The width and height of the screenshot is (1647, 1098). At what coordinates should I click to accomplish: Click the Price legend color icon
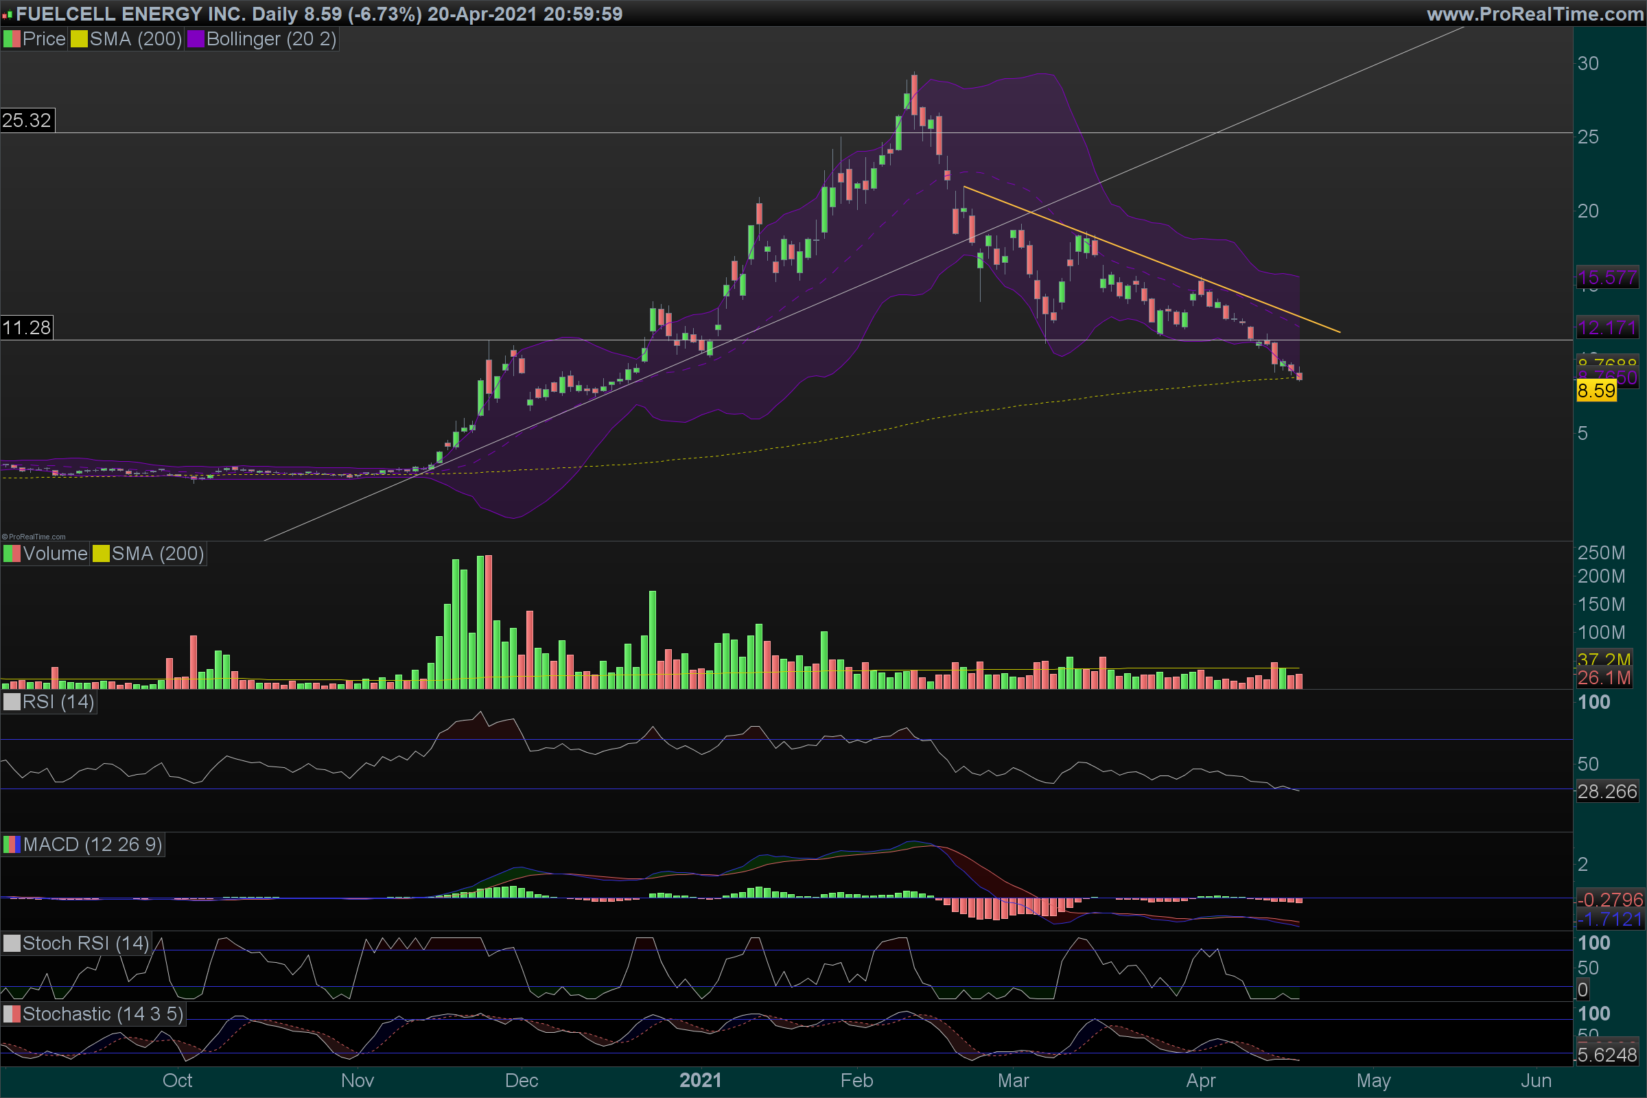pyautogui.click(x=12, y=39)
